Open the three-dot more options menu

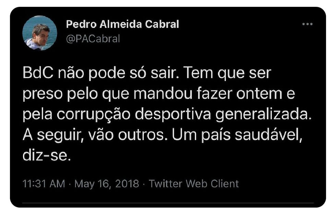click(307, 24)
